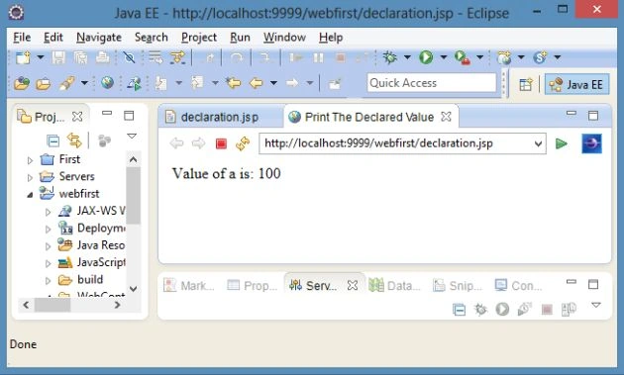624x375 pixels.
Task: Switch to the Console view tab
Action: point(519,285)
